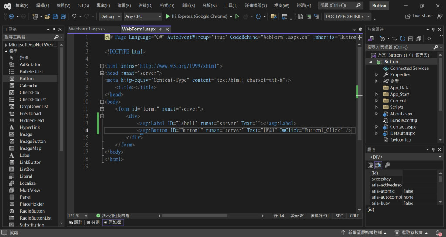Screen dimensions: 446x237
Task: Collapse the div tag outline at line 12
Action: 102,116
